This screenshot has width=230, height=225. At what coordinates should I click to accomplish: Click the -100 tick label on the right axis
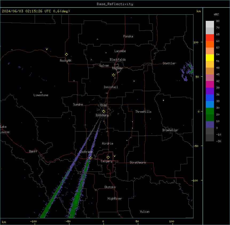pos(195,180)
